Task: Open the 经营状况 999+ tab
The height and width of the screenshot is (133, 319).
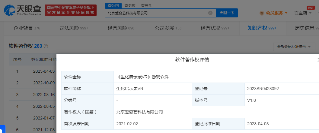Action: 215,28
